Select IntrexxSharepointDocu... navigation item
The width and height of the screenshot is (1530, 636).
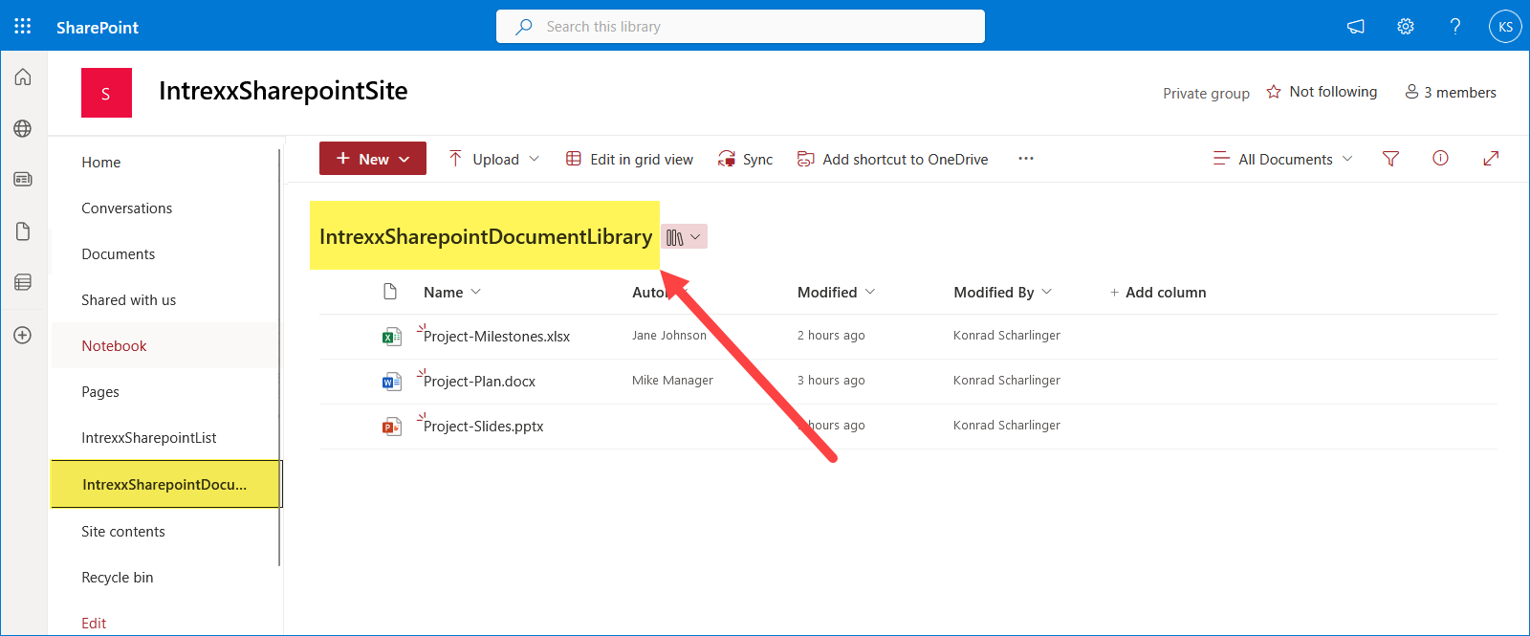click(164, 484)
